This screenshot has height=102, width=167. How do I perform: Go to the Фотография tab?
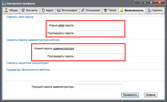point(67,11)
